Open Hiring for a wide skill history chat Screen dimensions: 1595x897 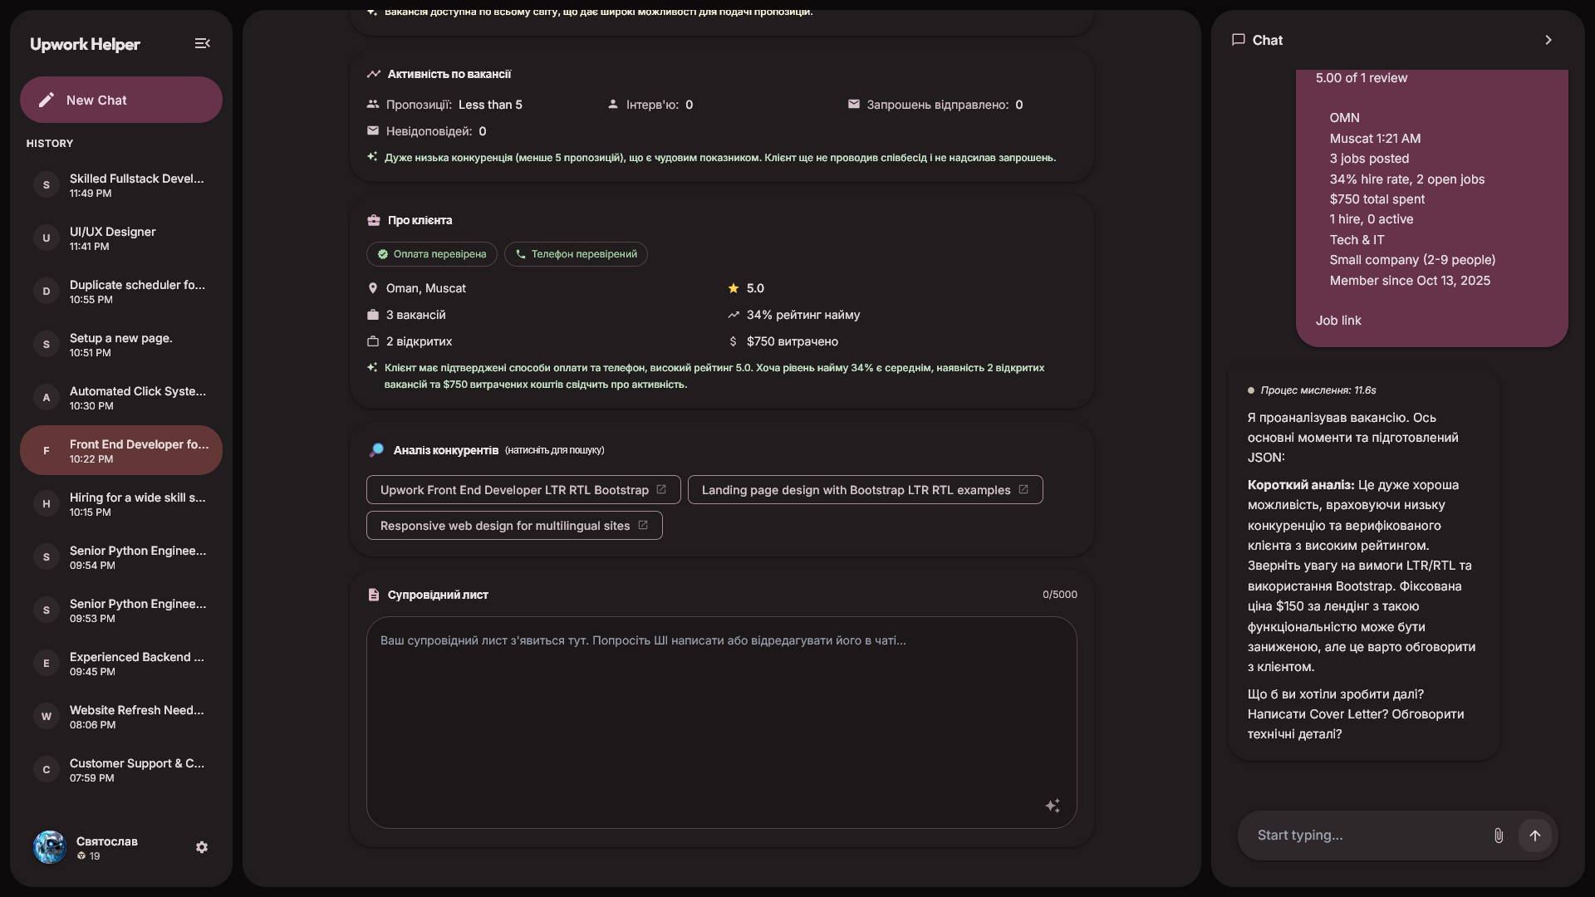121,503
